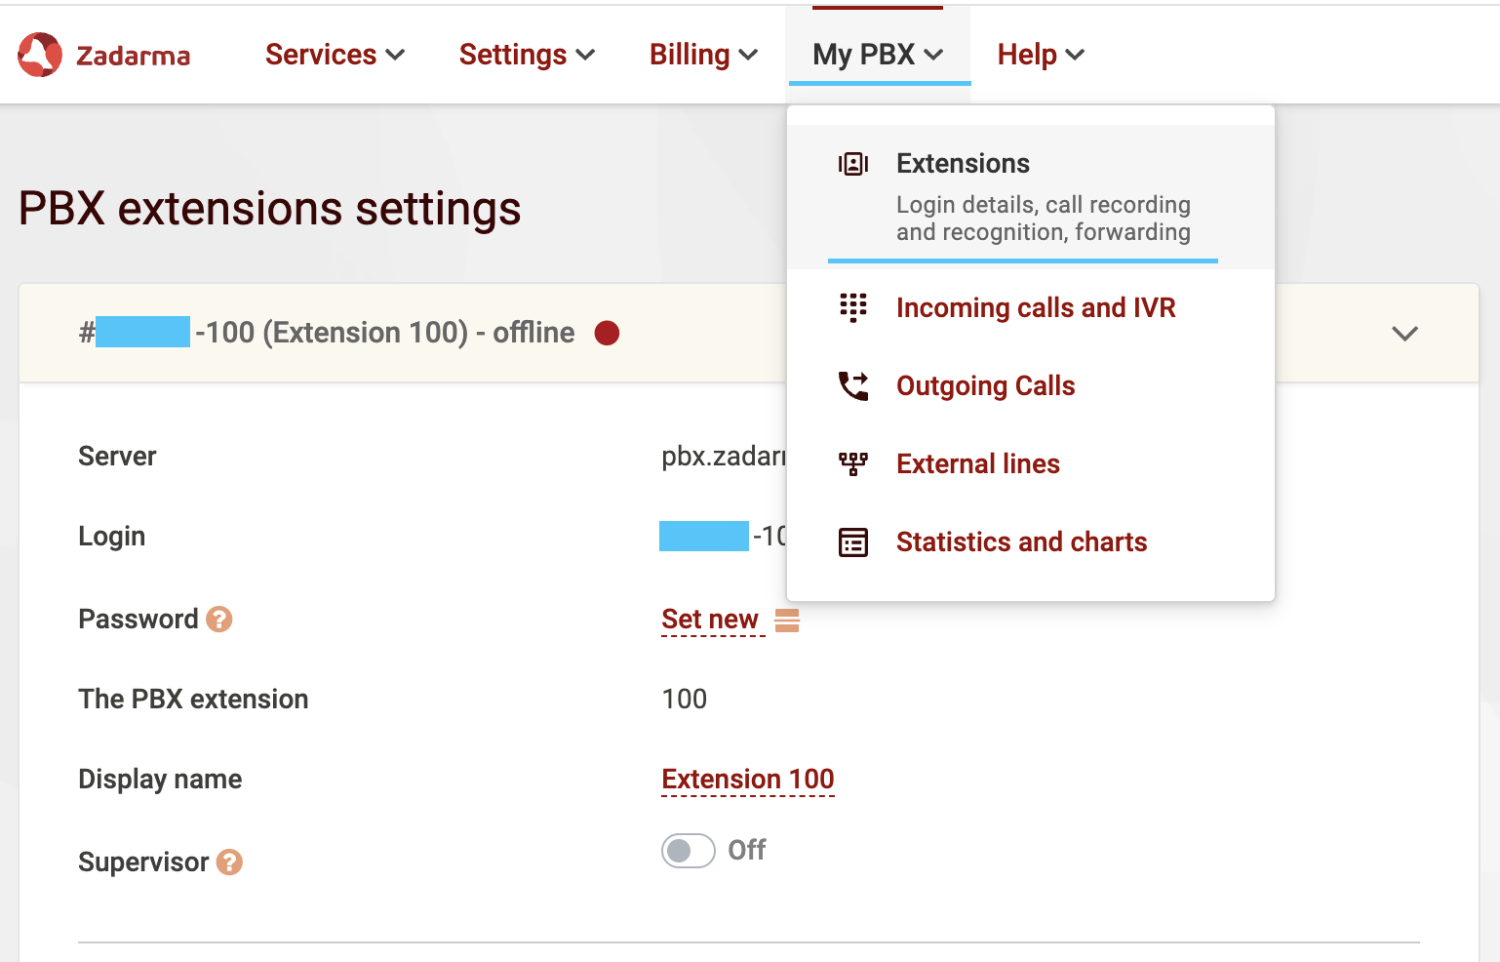This screenshot has width=1500, height=962.
Task: Click the External lines network icon
Action: 852,463
